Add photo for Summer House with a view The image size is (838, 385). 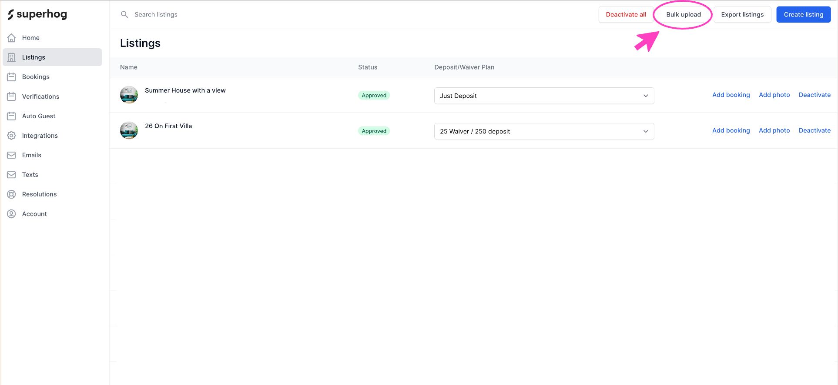click(774, 95)
